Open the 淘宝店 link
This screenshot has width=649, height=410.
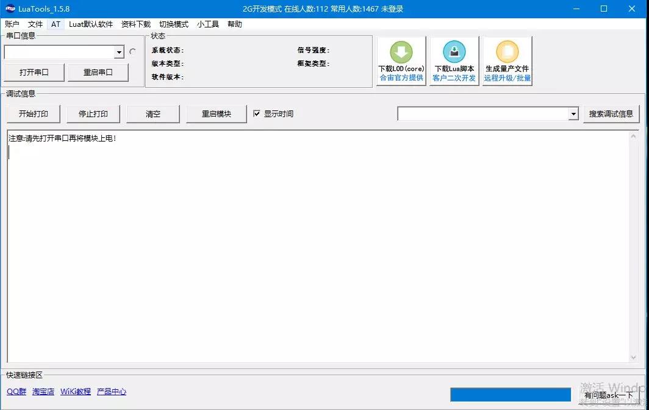click(43, 391)
